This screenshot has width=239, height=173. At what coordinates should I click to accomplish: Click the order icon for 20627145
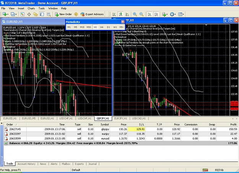click(6, 129)
